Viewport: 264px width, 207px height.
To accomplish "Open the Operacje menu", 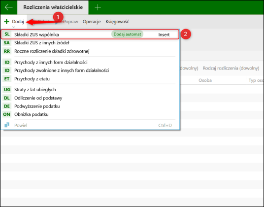I will point(92,22).
